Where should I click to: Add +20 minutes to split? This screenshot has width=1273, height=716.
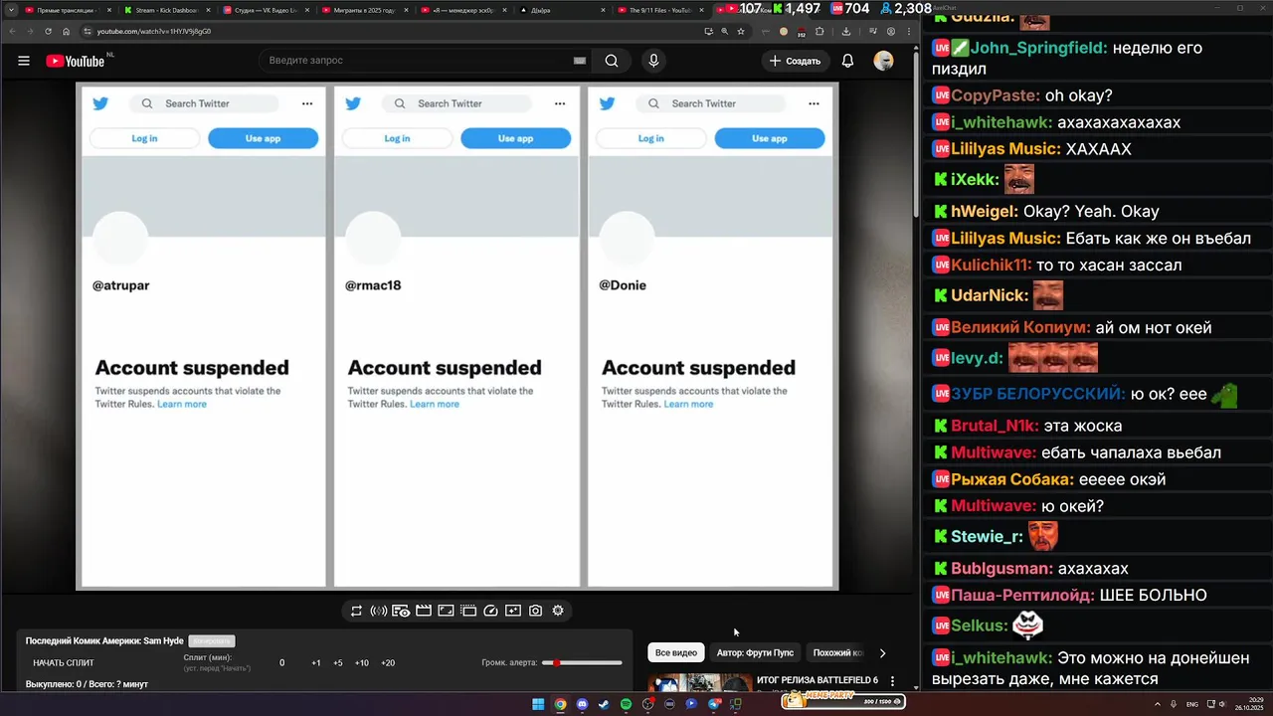point(388,663)
